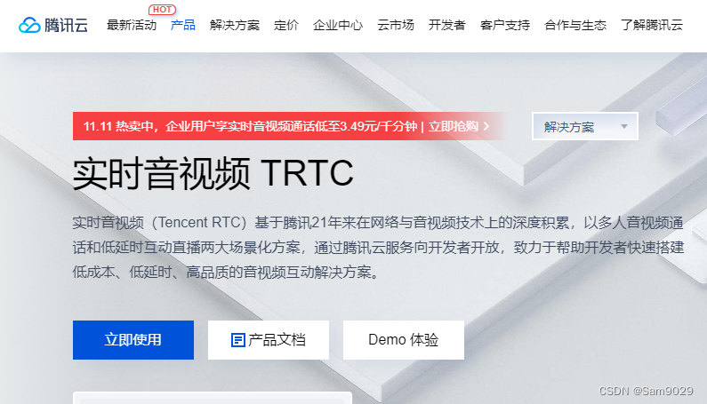Click the document icon in 产品文档
This screenshot has height=404, width=707.
click(237, 340)
